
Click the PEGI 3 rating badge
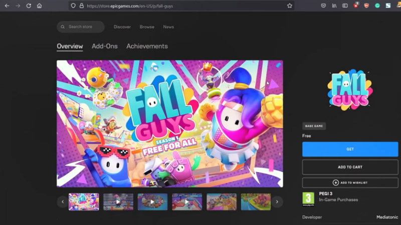point(308,199)
